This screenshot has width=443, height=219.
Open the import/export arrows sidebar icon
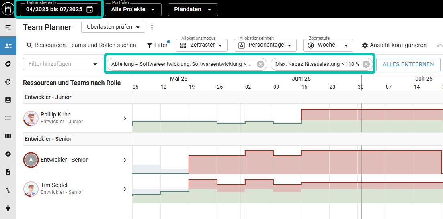(x=8, y=190)
